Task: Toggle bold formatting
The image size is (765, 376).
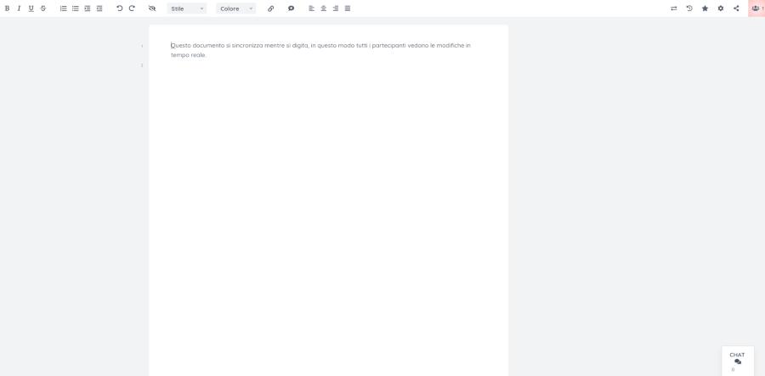Action: [7, 8]
